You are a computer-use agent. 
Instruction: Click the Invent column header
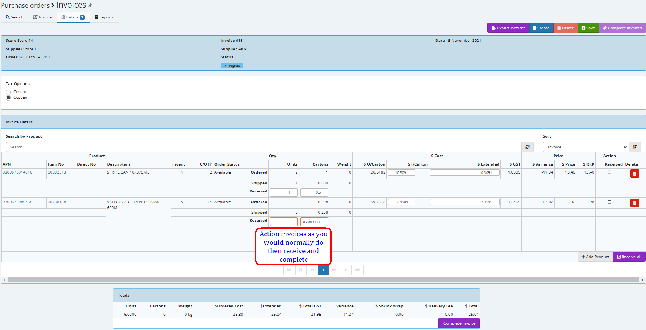(x=178, y=164)
